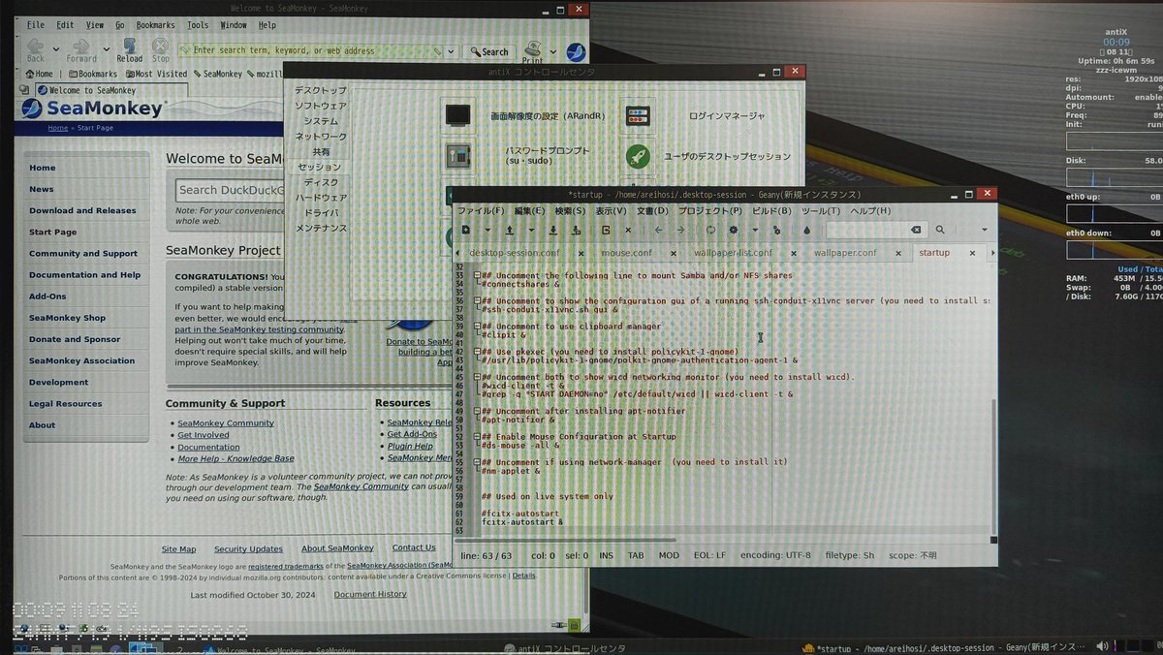Screen dimensions: 1163x655
Task: Navigate forward in Geany toolbar
Action: coord(680,230)
